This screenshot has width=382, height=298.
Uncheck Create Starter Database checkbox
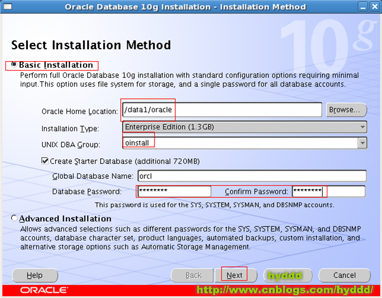coord(45,161)
